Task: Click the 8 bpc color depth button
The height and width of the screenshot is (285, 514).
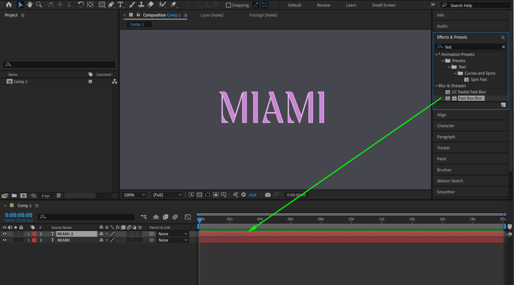Action: pos(46,196)
